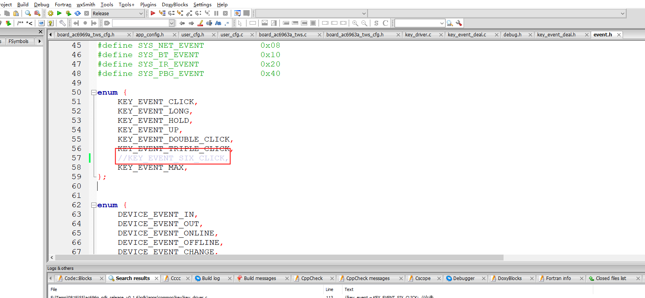645x298 pixels.
Task: Run the project with green play icon
Action: pos(59,13)
